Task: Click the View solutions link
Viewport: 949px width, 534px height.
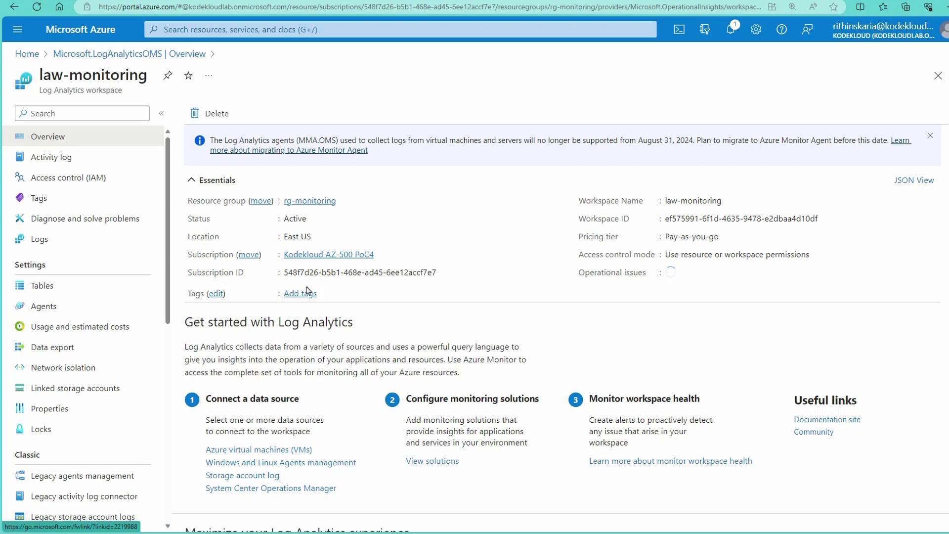Action: (432, 461)
